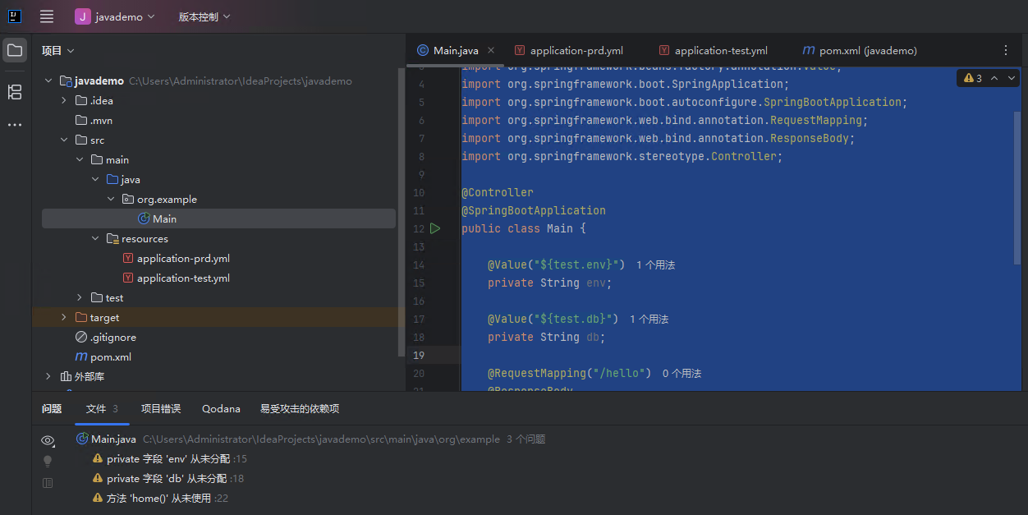Viewport: 1028px width, 515px height.
Task: Click the IntelliJ IDEA logo icon
Action: click(15, 16)
